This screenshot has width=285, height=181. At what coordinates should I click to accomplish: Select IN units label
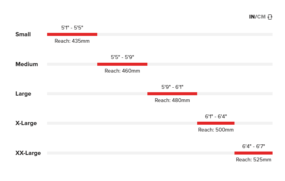252,17
